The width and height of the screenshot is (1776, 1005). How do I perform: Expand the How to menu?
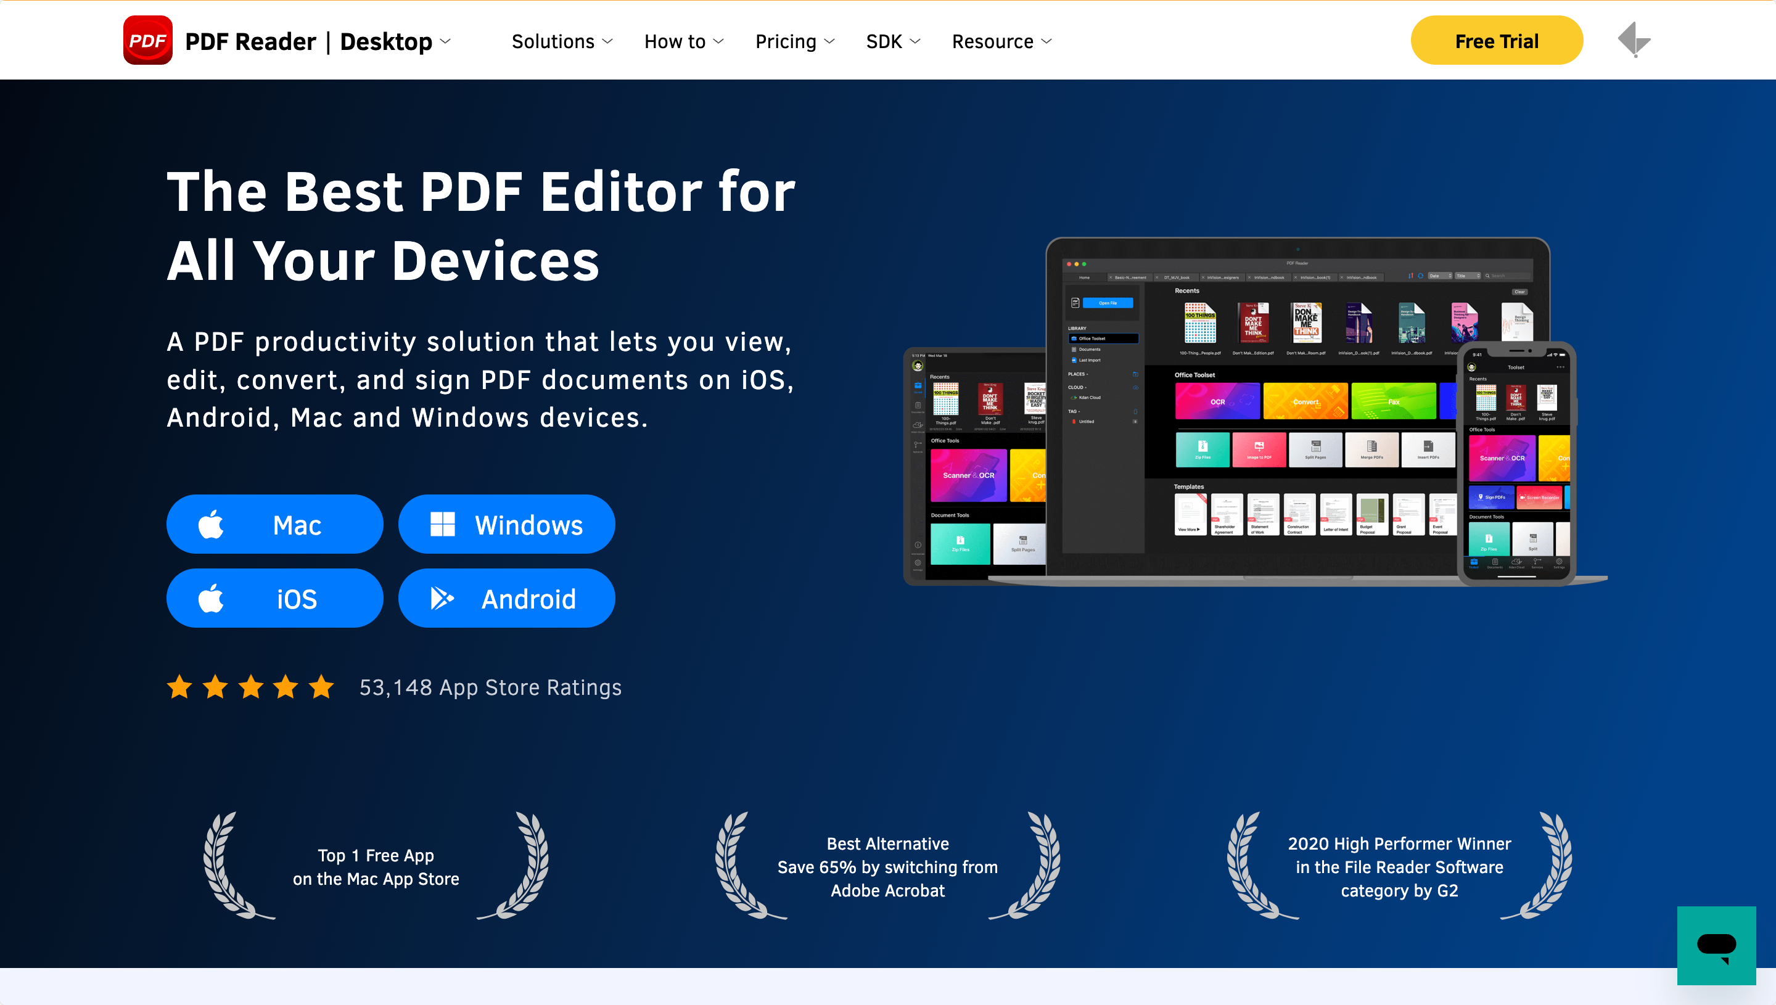click(x=684, y=41)
